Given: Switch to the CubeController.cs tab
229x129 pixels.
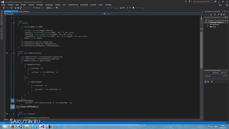Looking at the screenshot, I should tap(24, 11).
